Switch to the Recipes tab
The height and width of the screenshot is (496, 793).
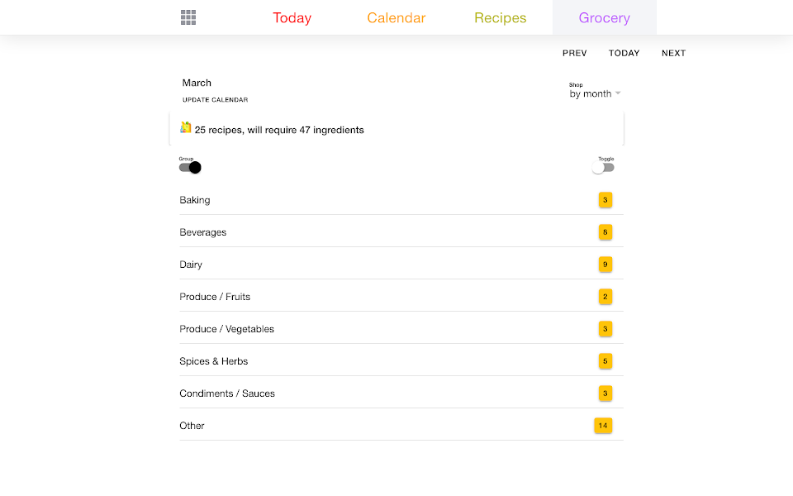click(501, 18)
